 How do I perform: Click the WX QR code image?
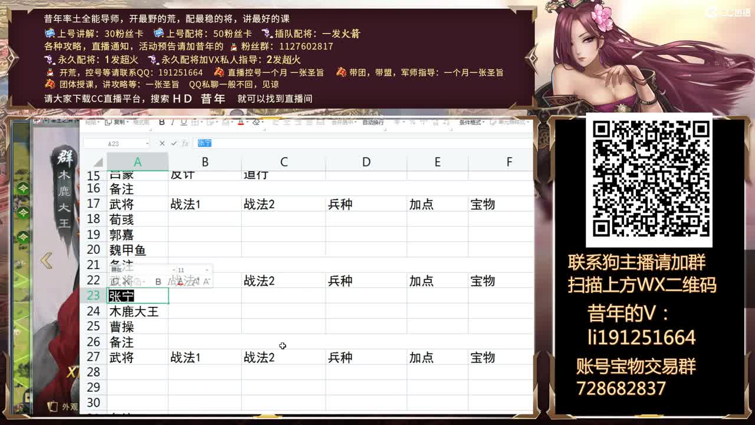tap(649, 179)
